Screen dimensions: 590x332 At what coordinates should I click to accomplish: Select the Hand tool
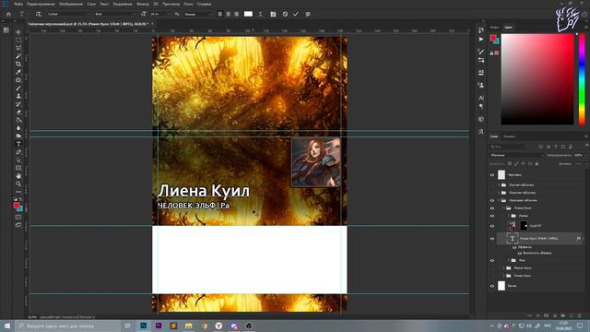point(18,176)
